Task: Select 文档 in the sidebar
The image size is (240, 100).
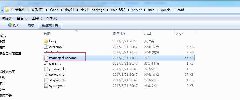Action: pyautogui.click(x=3, y=90)
